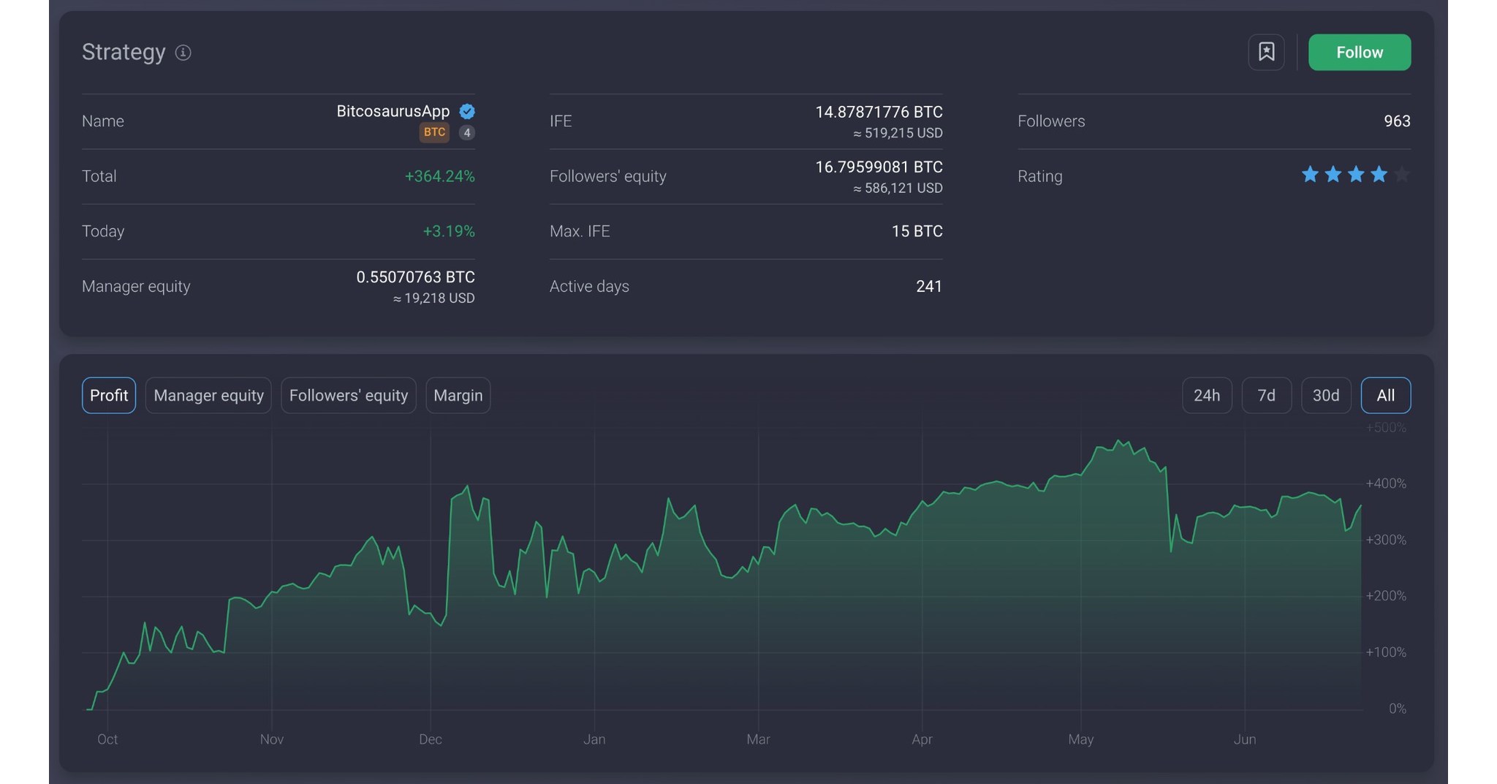Click the first filled rating star
1497x784 pixels.
click(x=1308, y=174)
